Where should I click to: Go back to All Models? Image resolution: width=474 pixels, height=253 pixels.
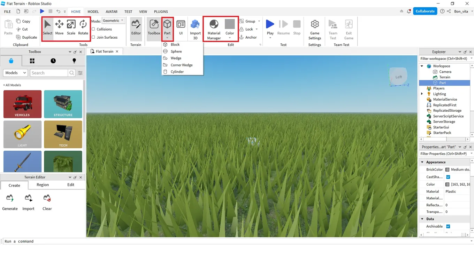point(12,85)
